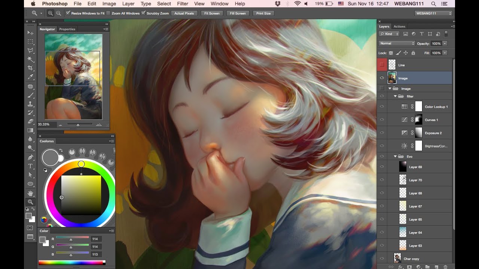Toggle the layer filter on/off switch
The height and width of the screenshot is (269, 479).
pos(446,34)
